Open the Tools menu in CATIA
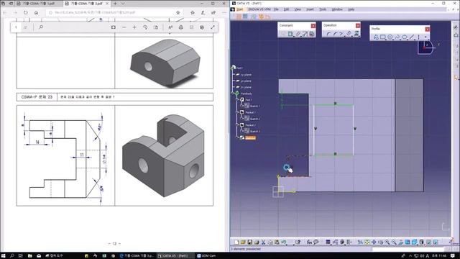Viewport: 460px width, 259px height. [323, 9]
